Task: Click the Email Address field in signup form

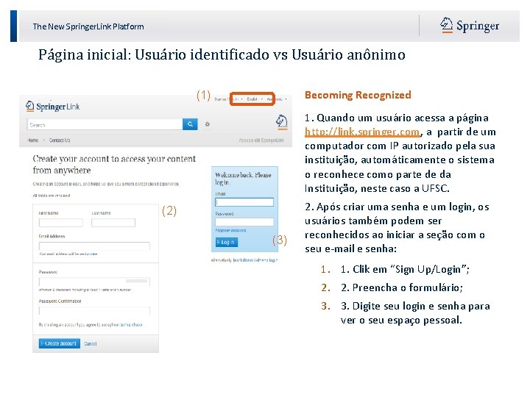Action: [x=94, y=246]
